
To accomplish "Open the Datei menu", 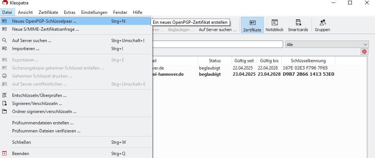I will (7, 12).
